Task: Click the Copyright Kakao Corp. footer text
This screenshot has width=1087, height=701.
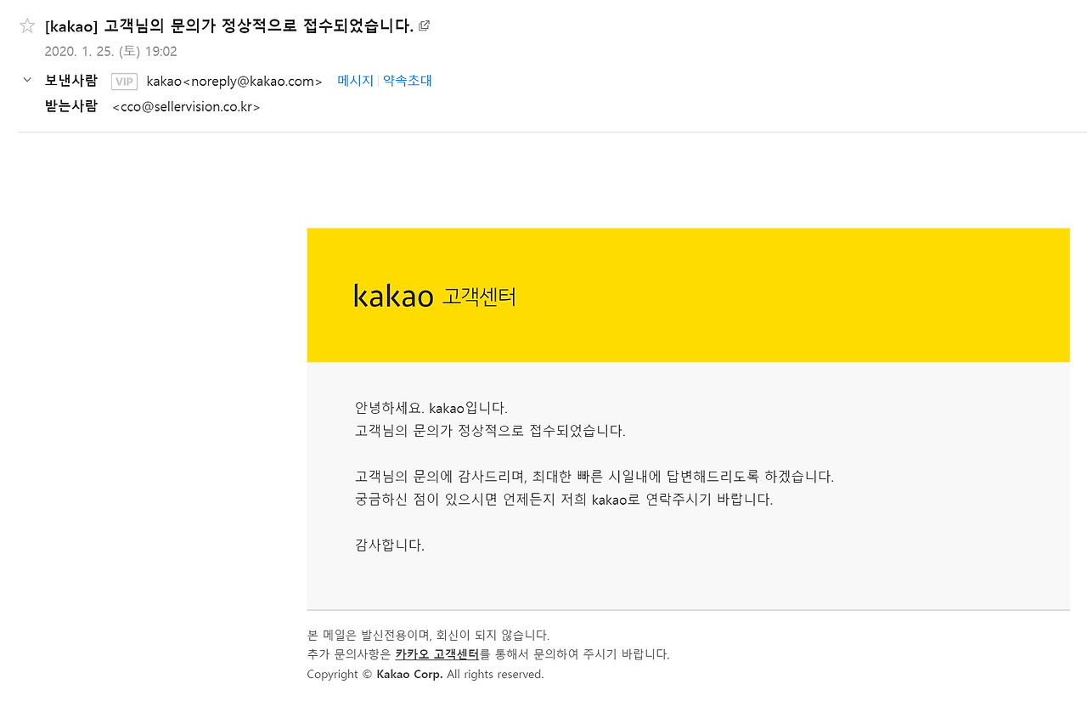Action: click(x=425, y=675)
